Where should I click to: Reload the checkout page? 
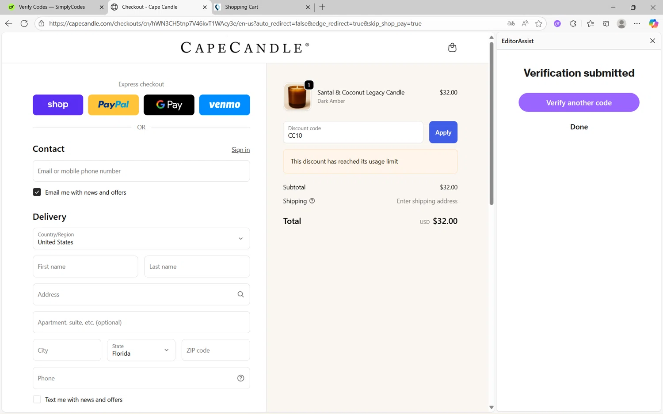pyautogui.click(x=24, y=23)
